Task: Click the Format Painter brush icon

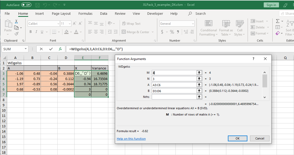Action: [x=16, y=34]
